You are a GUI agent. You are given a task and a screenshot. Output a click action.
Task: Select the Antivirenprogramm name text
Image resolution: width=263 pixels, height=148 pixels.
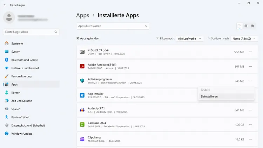coord(100,79)
